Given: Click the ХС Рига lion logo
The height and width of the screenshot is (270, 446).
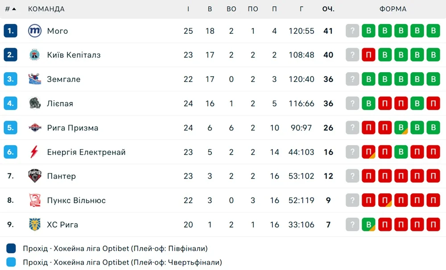Looking at the screenshot, I should tap(34, 224).
